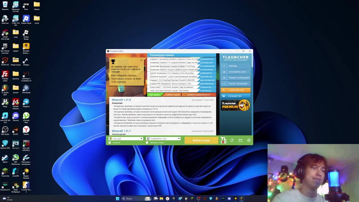Open Плащи с анимацией sidebar item
Viewport: 359px width, 202px height.
click(236, 78)
